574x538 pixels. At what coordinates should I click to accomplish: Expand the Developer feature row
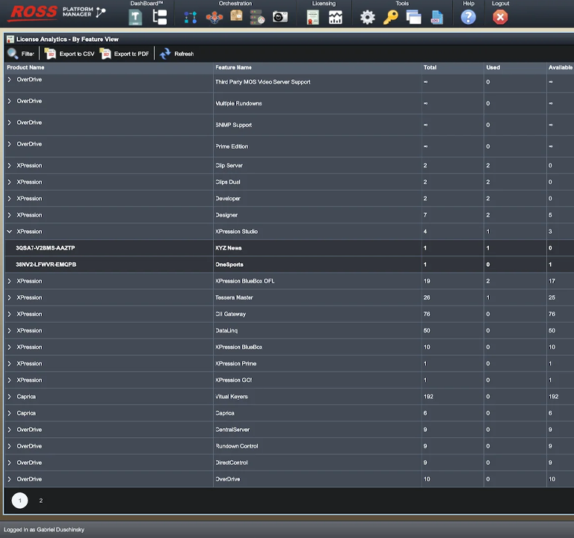10,198
